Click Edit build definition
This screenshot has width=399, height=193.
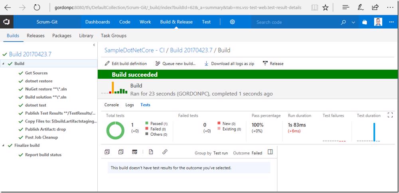(x=126, y=64)
